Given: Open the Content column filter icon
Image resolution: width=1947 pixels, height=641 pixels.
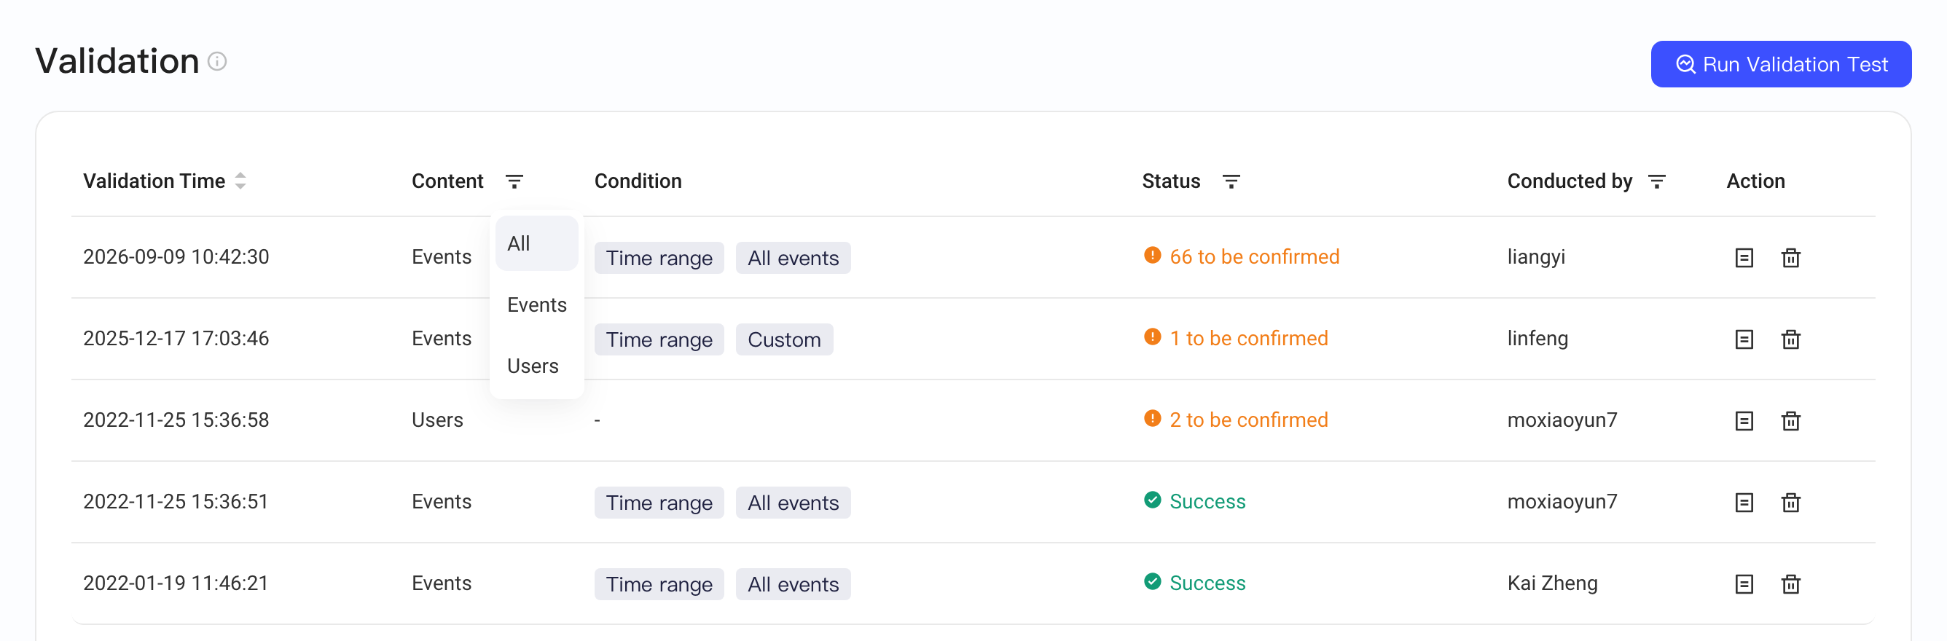Looking at the screenshot, I should pos(514,181).
